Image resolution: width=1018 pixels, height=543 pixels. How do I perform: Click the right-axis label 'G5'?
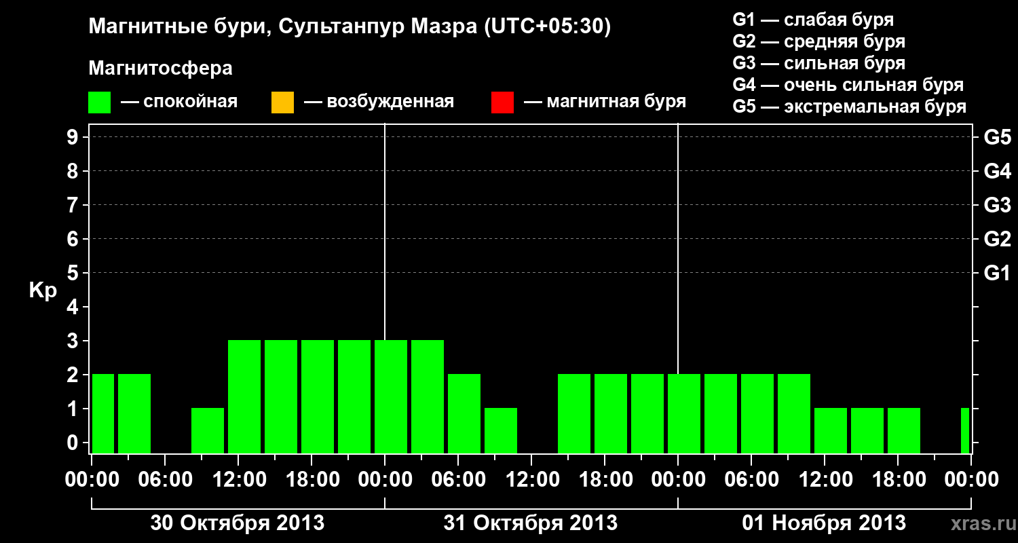[x=997, y=137]
